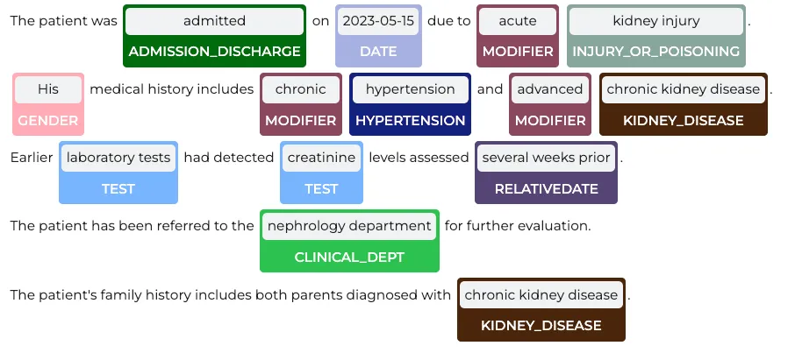Click the bright green CLINICAL_DEPT label
This screenshot has height=353, width=795.
(349, 258)
